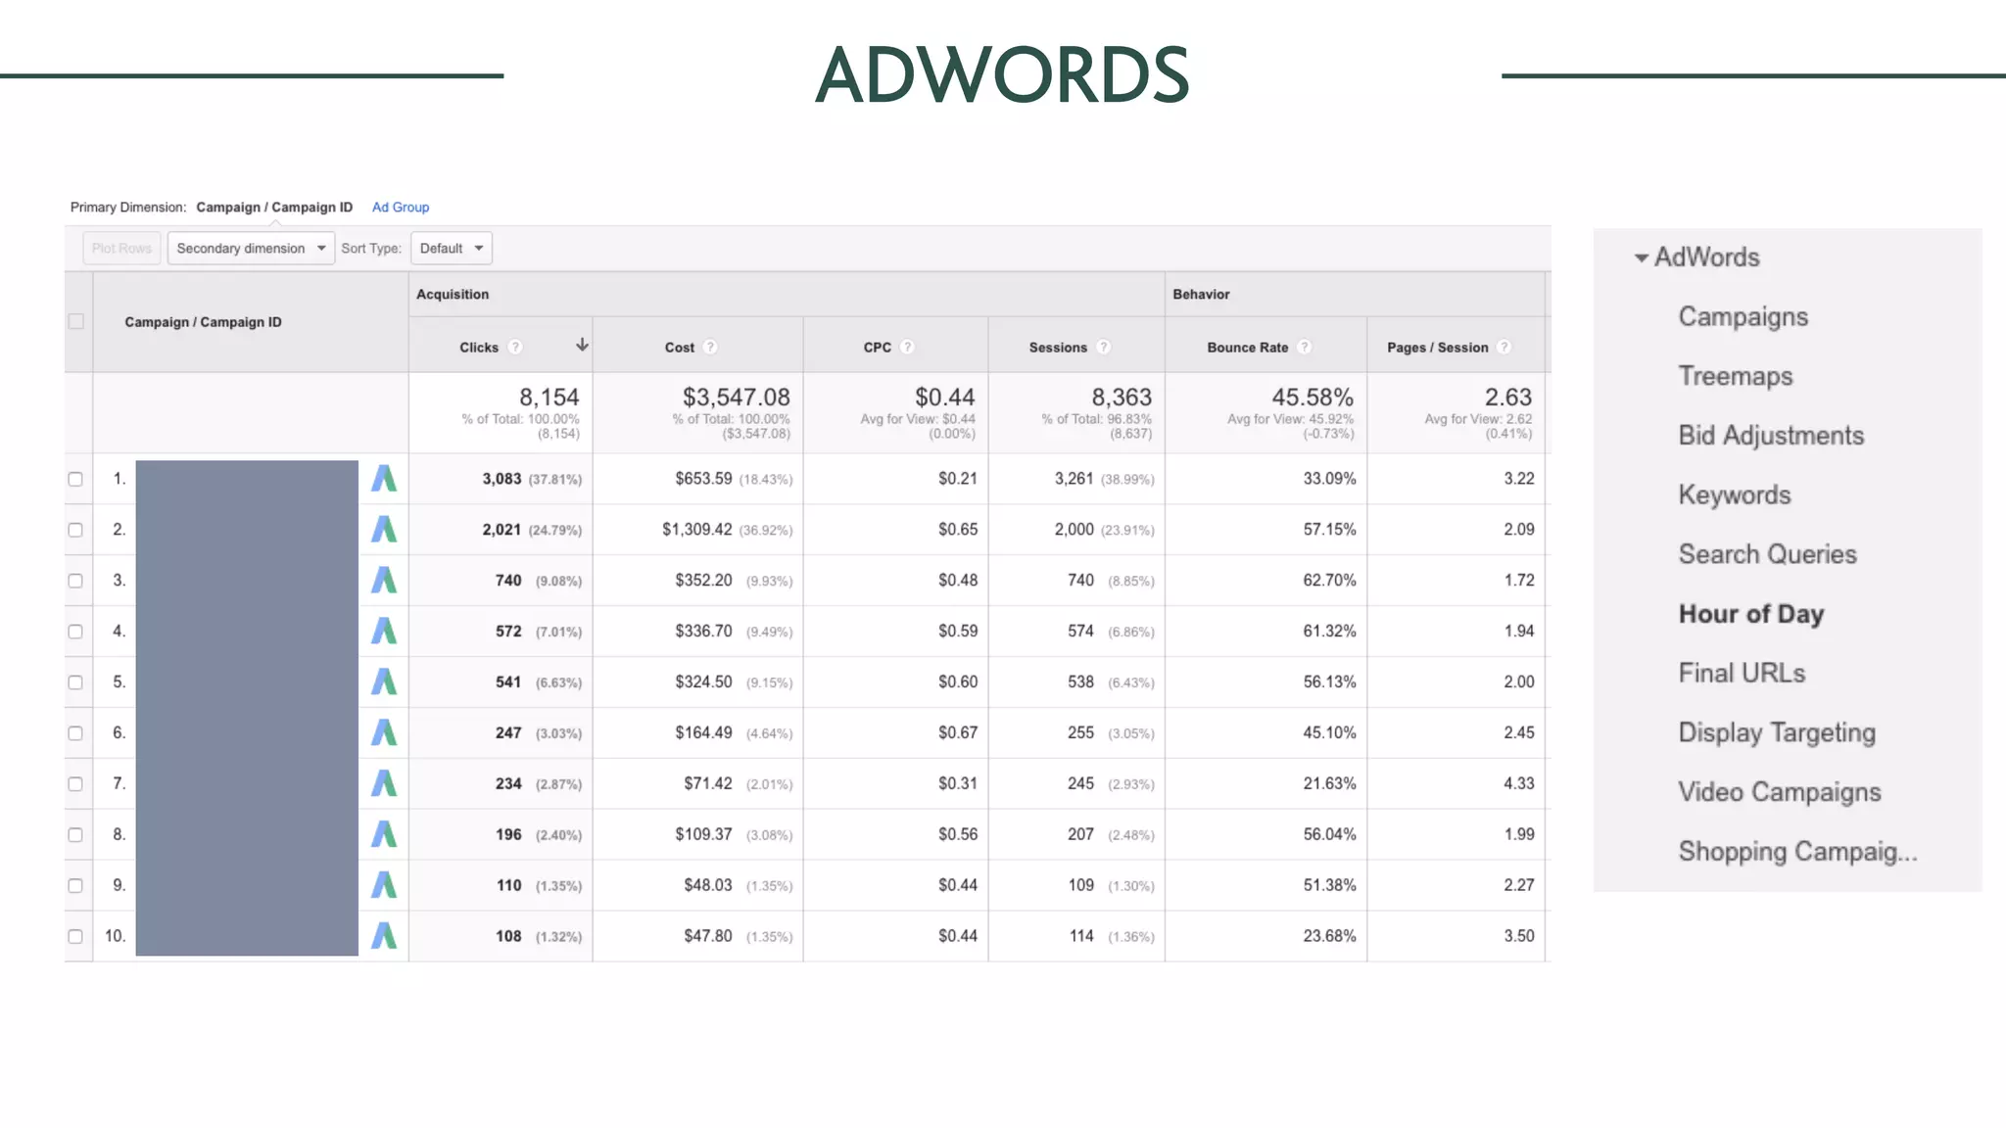
Task: Toggle the select-all header checkbox
Action: tap(76, 321)
